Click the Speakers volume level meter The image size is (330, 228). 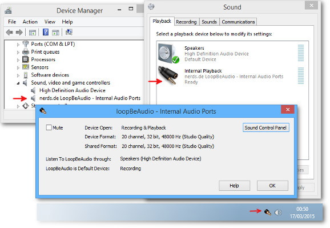coord(301,53)
